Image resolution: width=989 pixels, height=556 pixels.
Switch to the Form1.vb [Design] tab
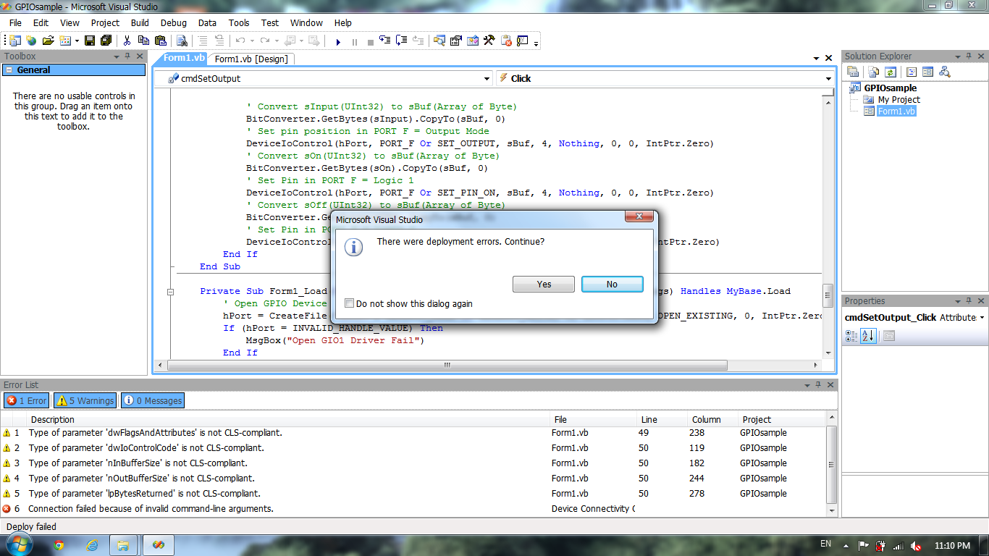click(x=251, y=59)
